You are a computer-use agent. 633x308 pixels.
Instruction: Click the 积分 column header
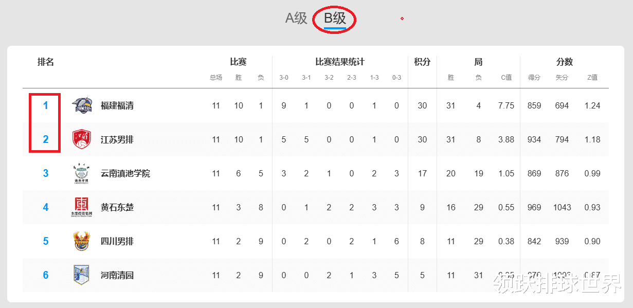point(422,62)
